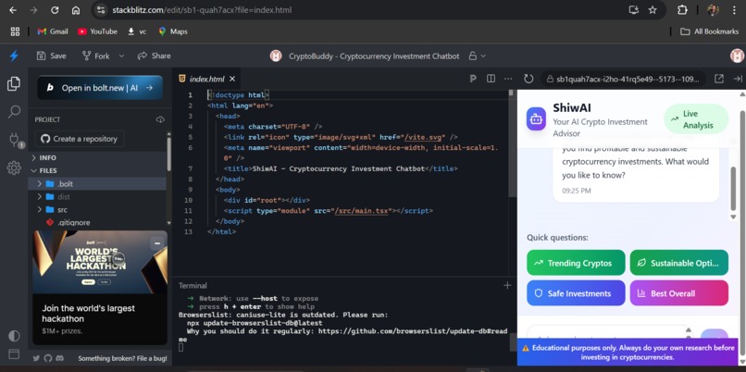
Task: Open Fork dropdown arrow
Action: 121,56
